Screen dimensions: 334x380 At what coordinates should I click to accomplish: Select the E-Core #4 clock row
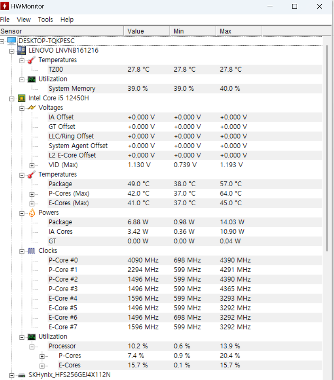(185, 299)
